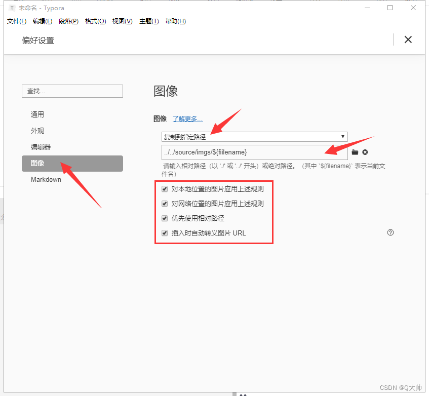Close the 偏好设置 panel with the X

[408, 39]
